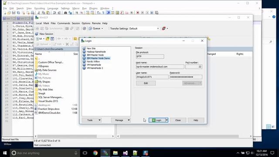Open the Remote menu in WinSCP
This screenshot has height=157, width=279.
pos(96,23)
